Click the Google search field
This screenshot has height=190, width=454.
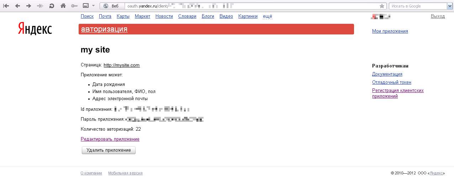tap(418, 6)
